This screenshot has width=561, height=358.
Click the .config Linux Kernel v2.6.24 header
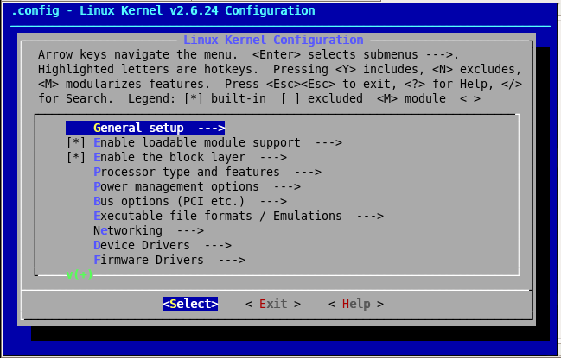click(163, 10)
